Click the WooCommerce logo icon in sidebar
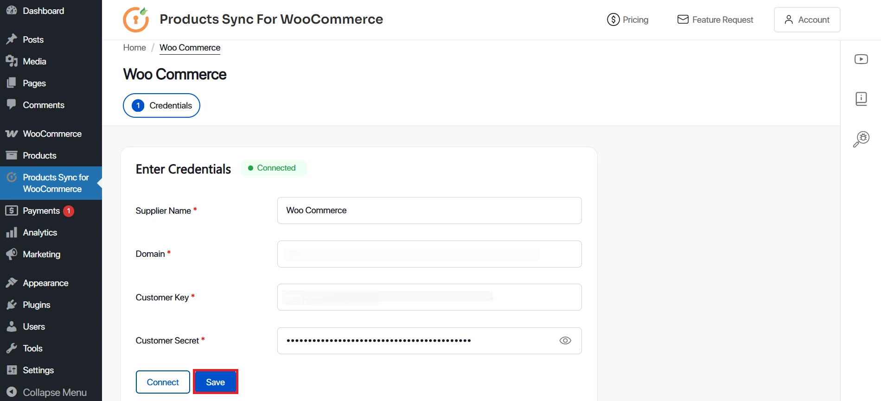881x401 pixels. click(x=12, y=134)
